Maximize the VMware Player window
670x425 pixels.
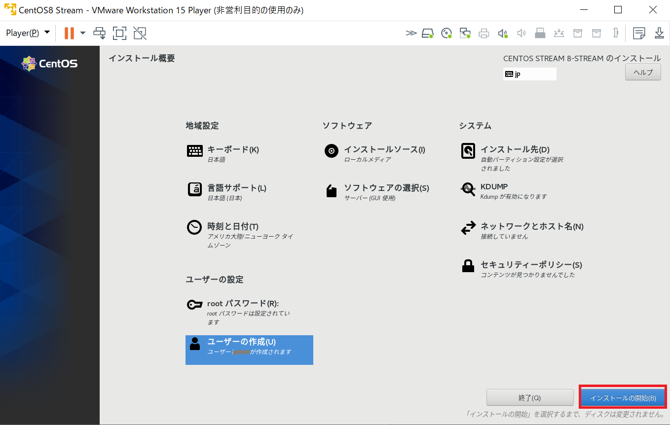[618, 10]
